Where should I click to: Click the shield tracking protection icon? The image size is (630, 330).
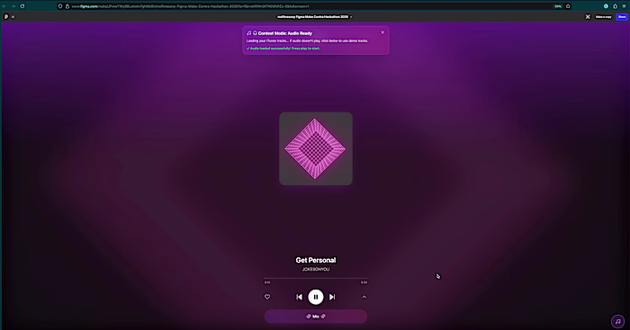pos(60,6)
